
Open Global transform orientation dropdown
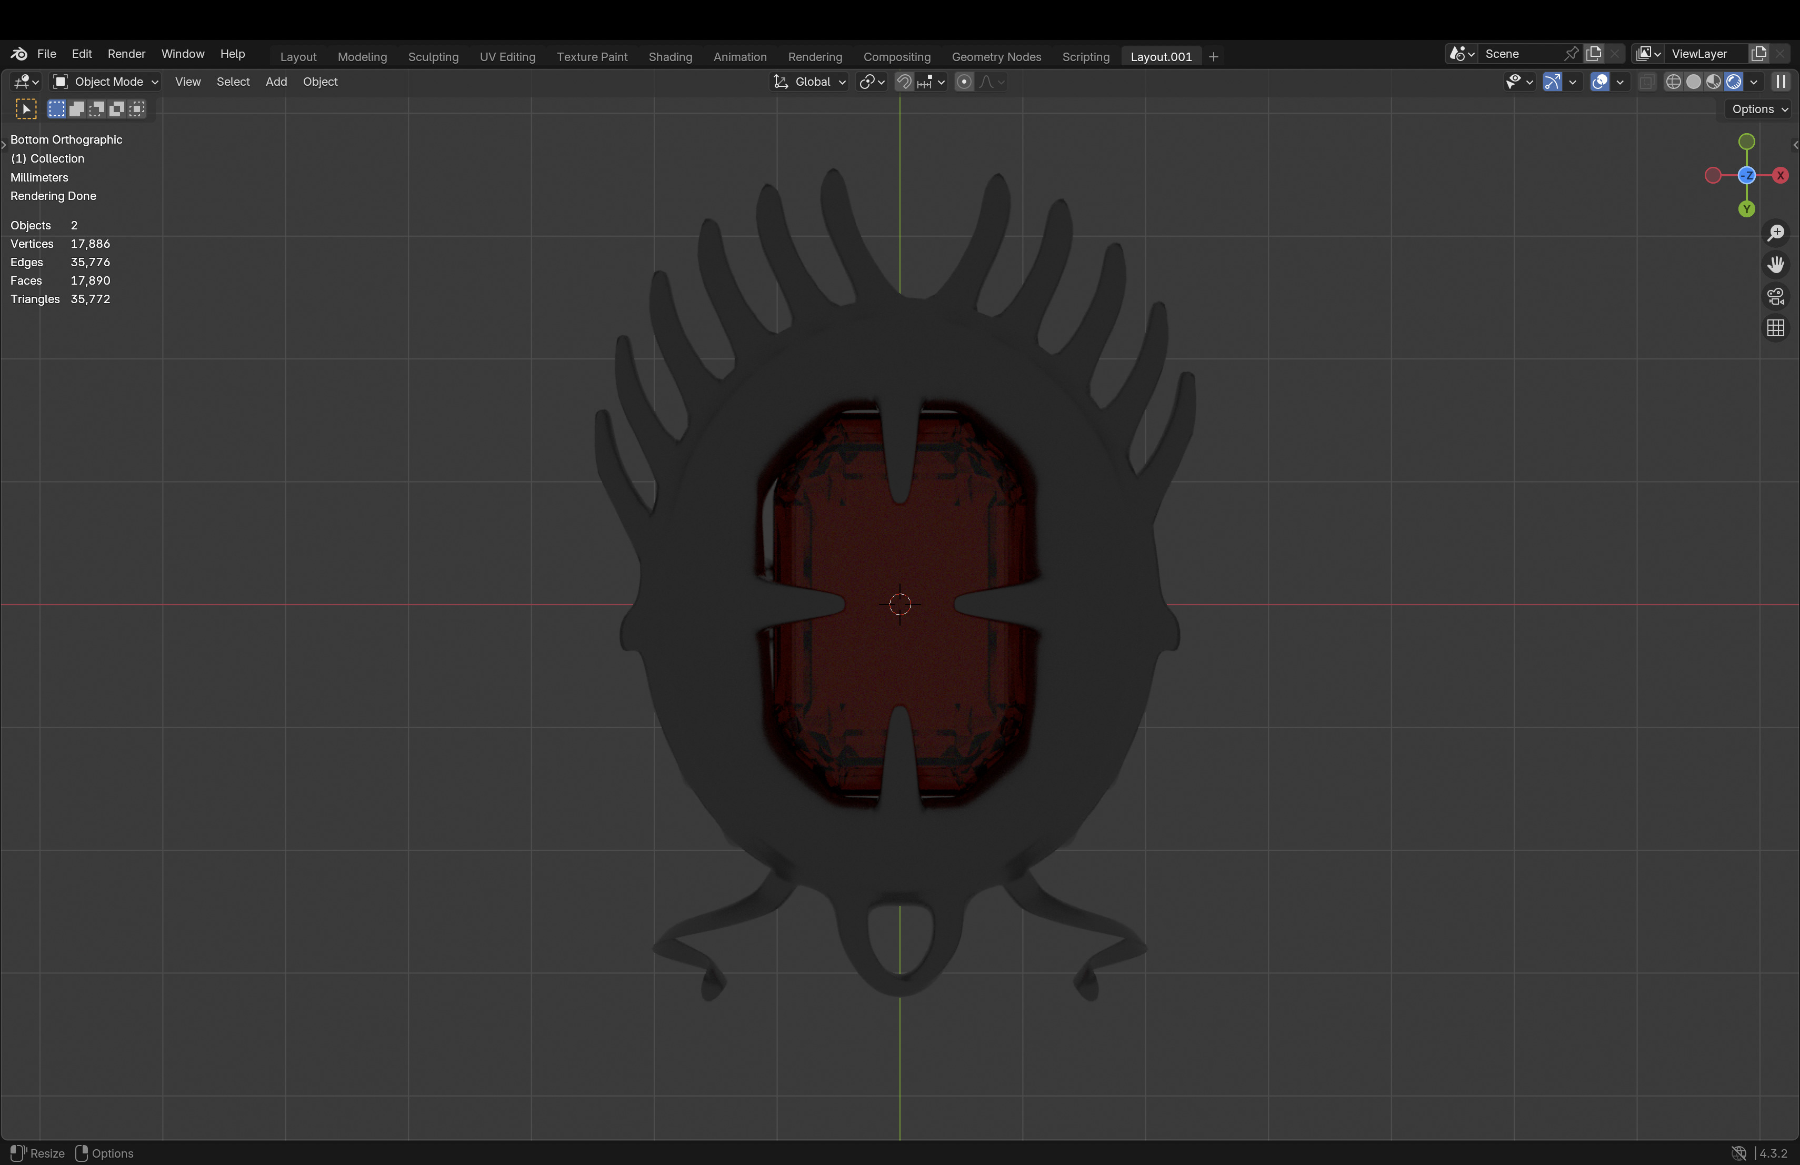(810, 82)
